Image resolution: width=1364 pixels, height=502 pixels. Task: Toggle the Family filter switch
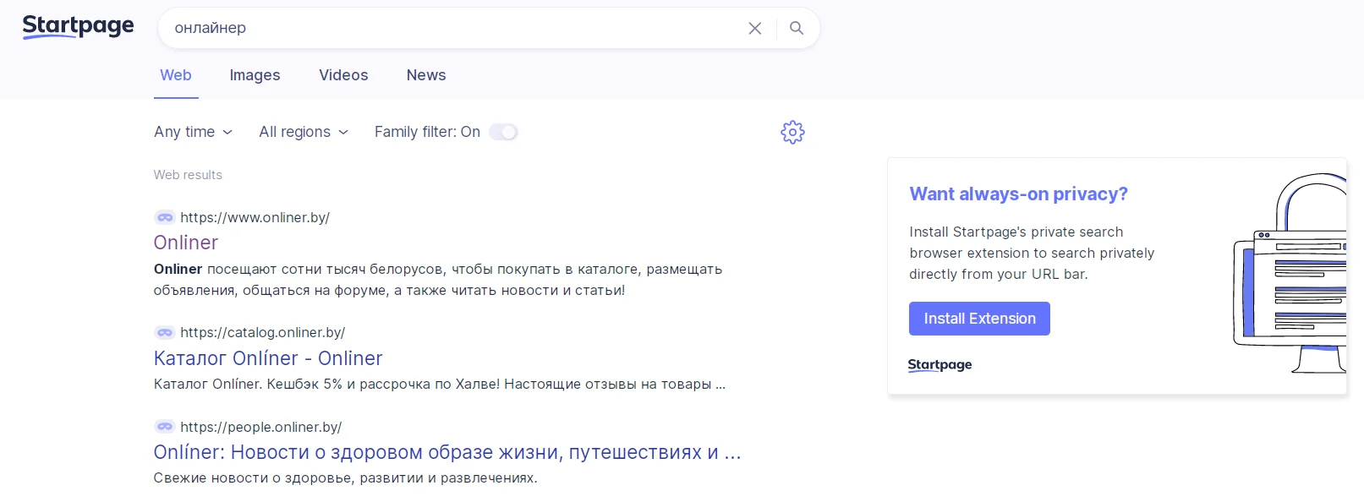pyautogui.click(x=503, y=132)
